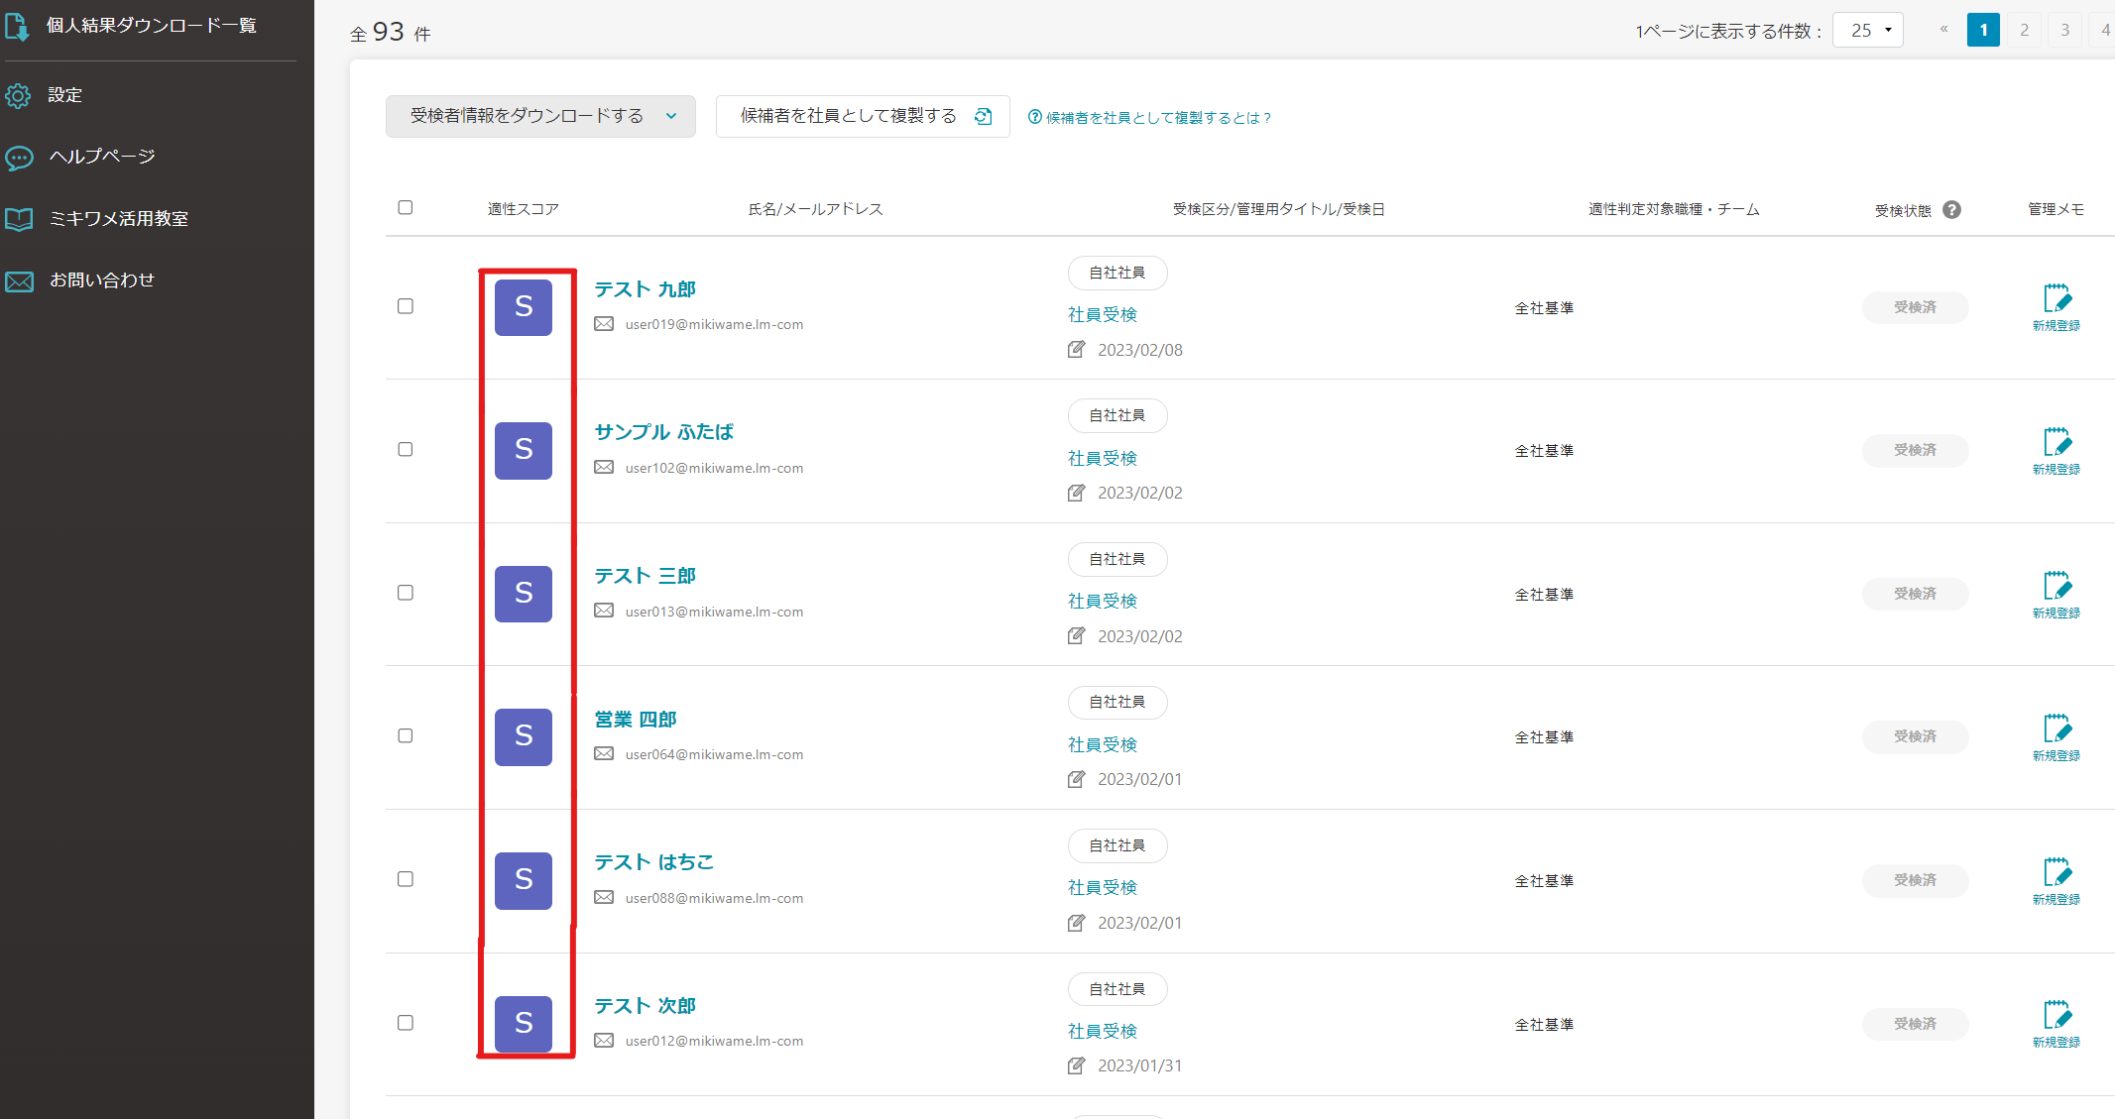
Task: Open the 候補者を社員として複製するとは？ help link
Action: point(1150,118)
